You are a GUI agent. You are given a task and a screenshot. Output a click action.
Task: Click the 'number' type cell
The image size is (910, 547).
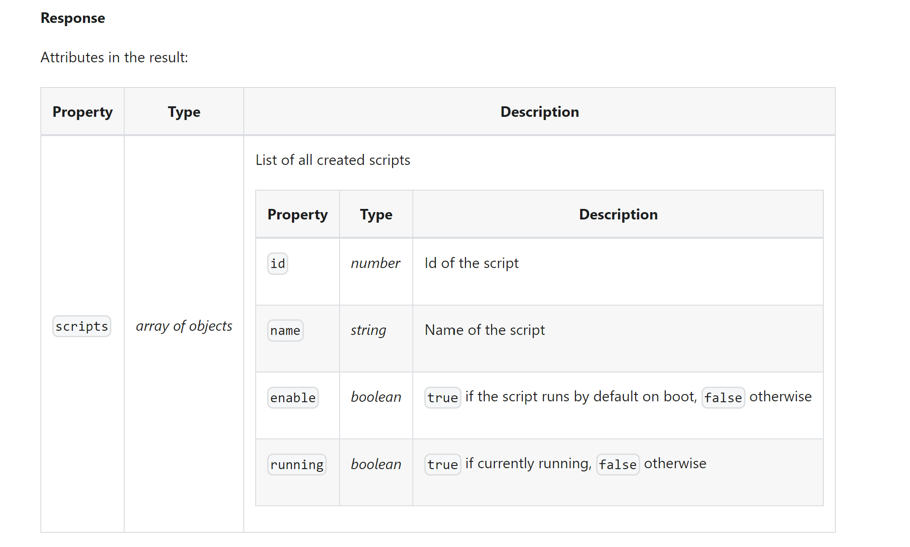(375, 263)
